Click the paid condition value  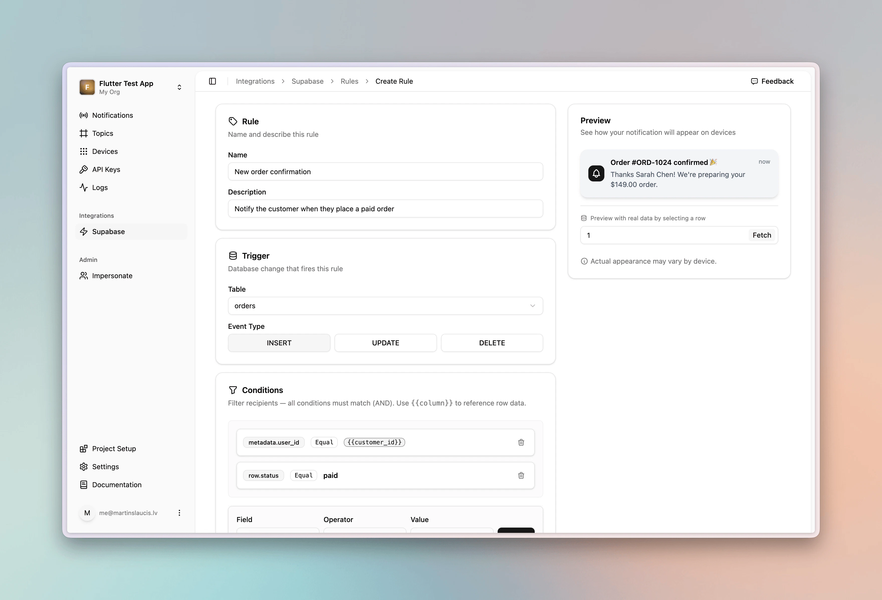click(330, 475)
